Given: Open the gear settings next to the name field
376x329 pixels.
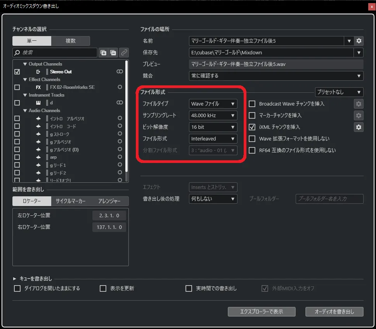Looking at the screenshot, I should [x=359, y=41].
